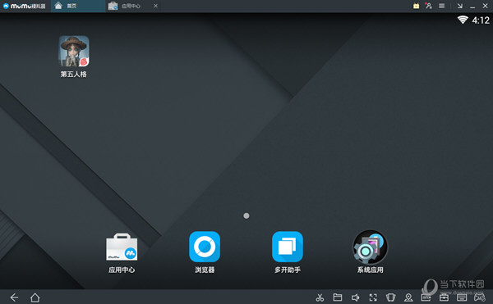The height and width of the screenshot is (304, 493).
Task: Click the Android home button
Action: (35, 297)
